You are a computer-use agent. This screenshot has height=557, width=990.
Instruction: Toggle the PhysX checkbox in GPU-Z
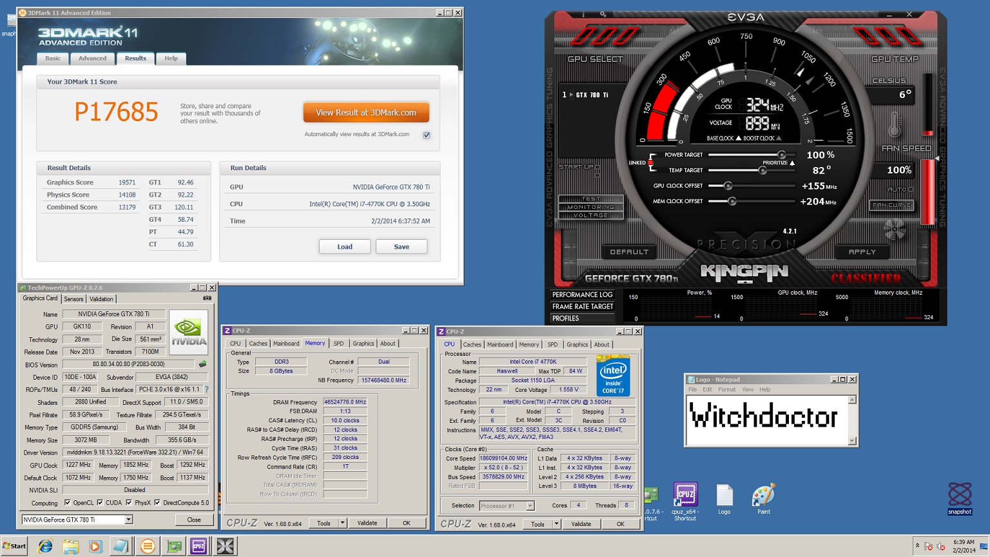tap(129, 503)
